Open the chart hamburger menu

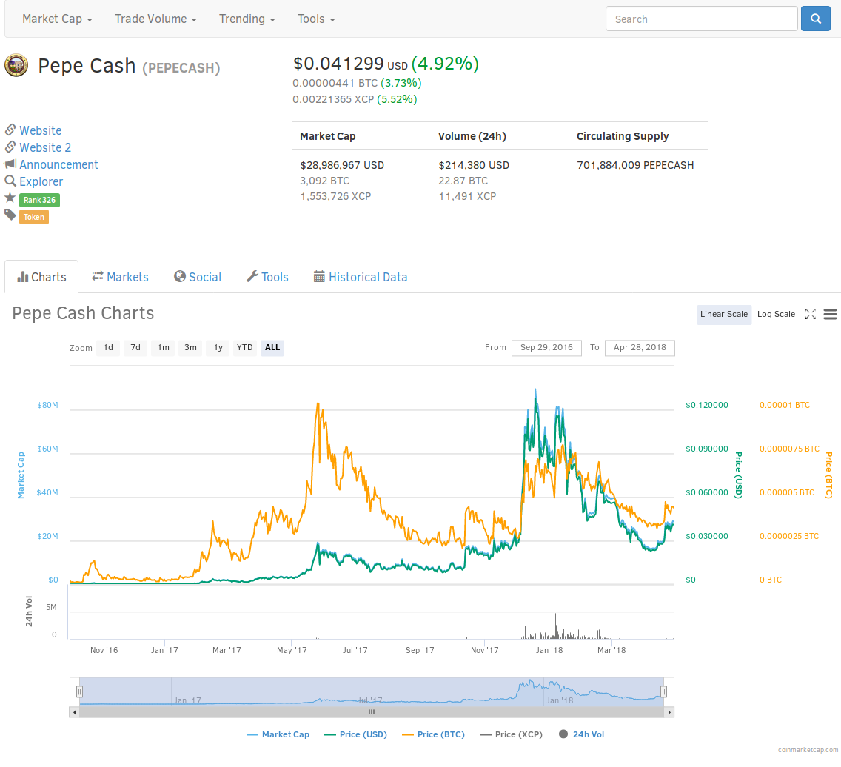(831, 315)
